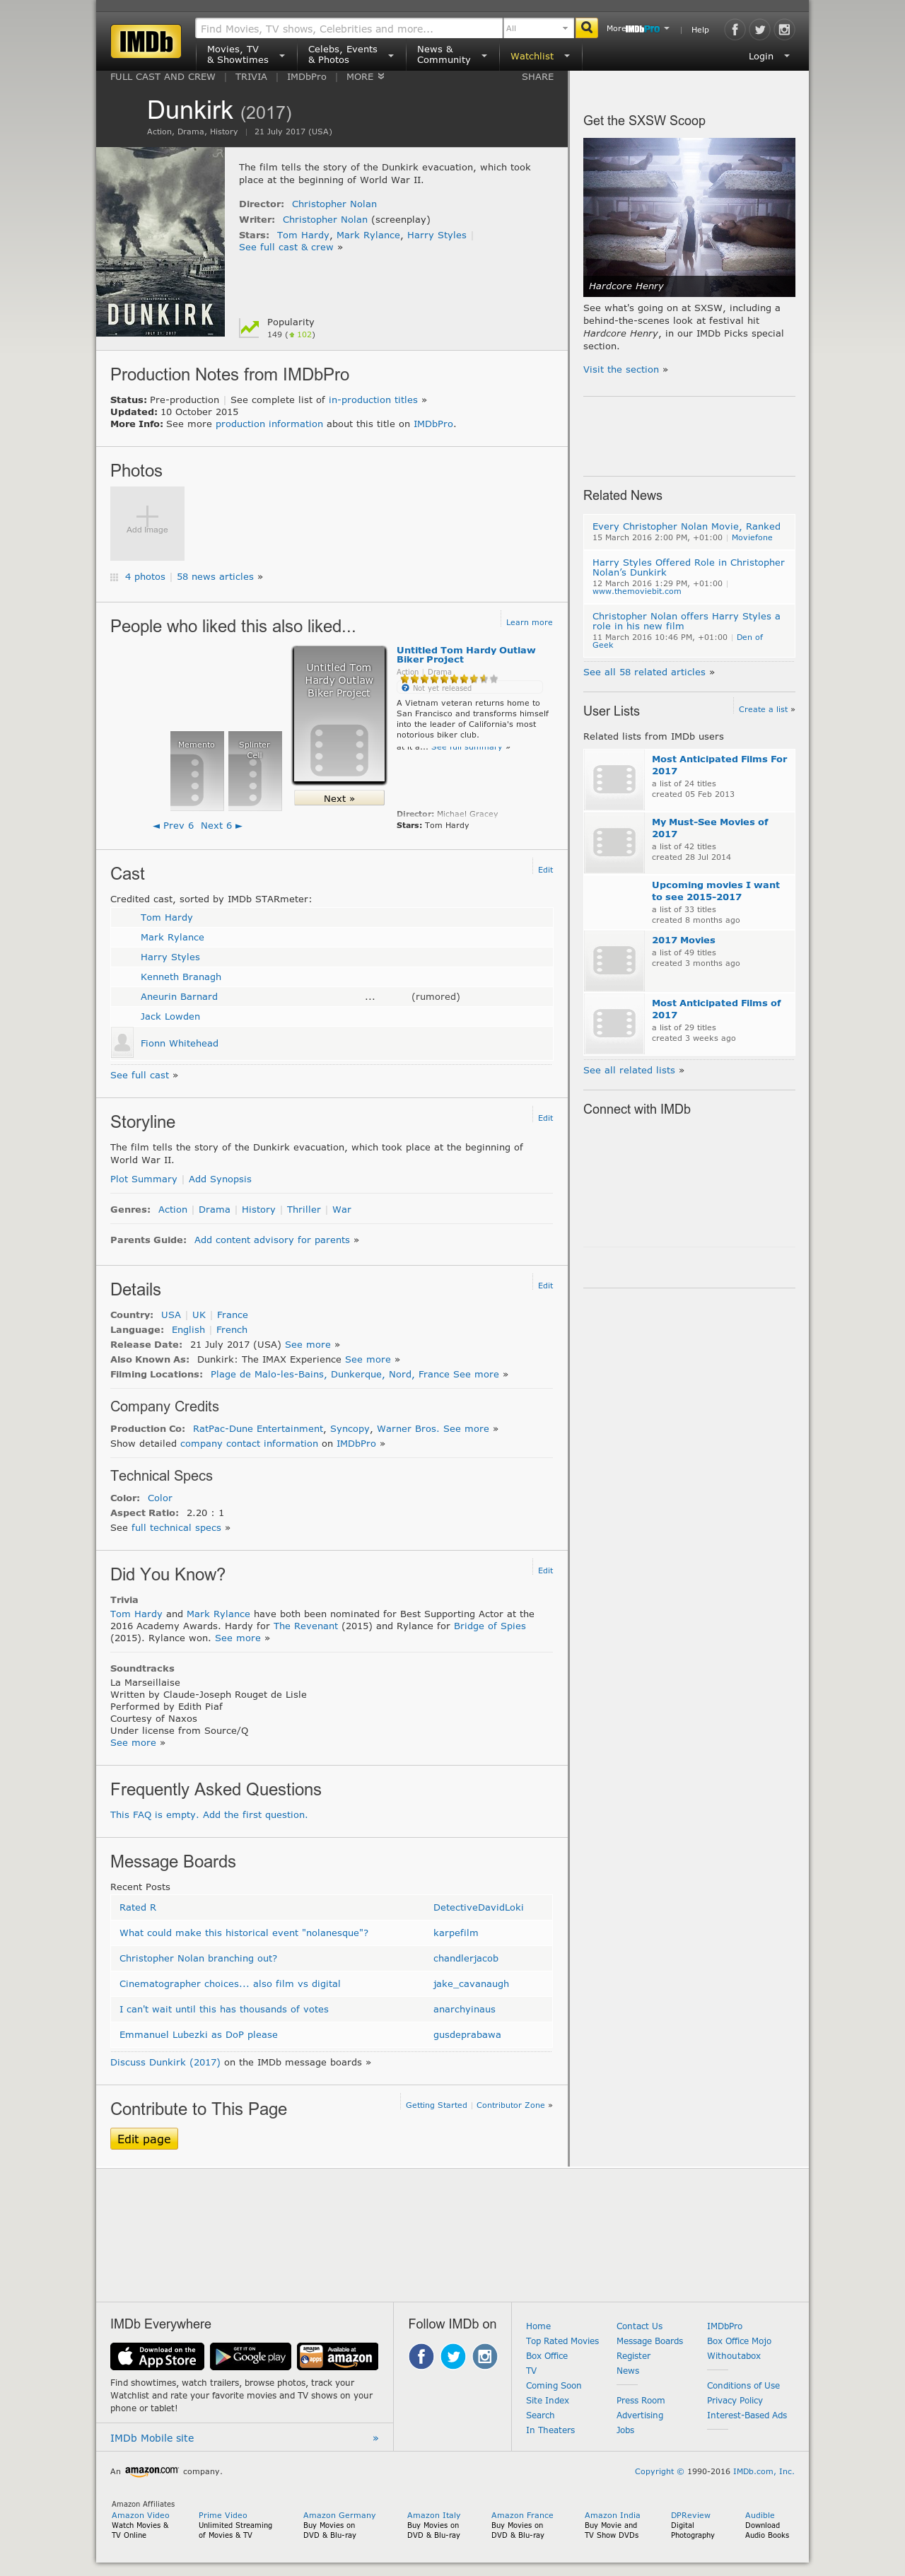Open director Christopher Nolan's page
The image size is (905, 2576).
coord(334,204)
